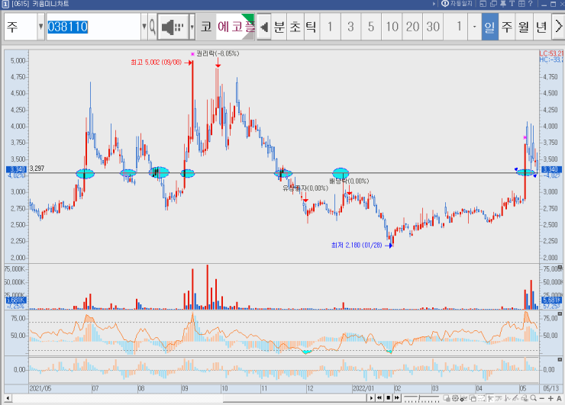Click the chart rewind double-arrow button
565x405 pixels.
379,398
